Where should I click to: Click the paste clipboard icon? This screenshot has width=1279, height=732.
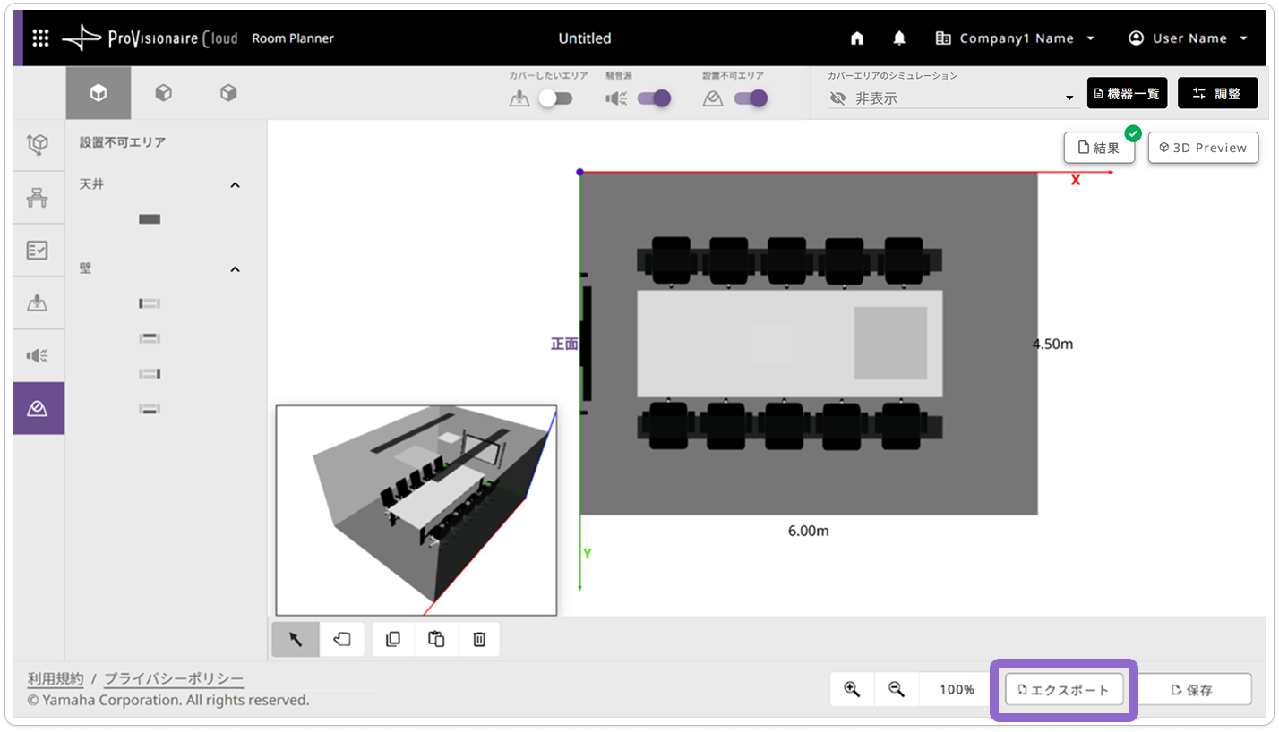tap(436, 639)
